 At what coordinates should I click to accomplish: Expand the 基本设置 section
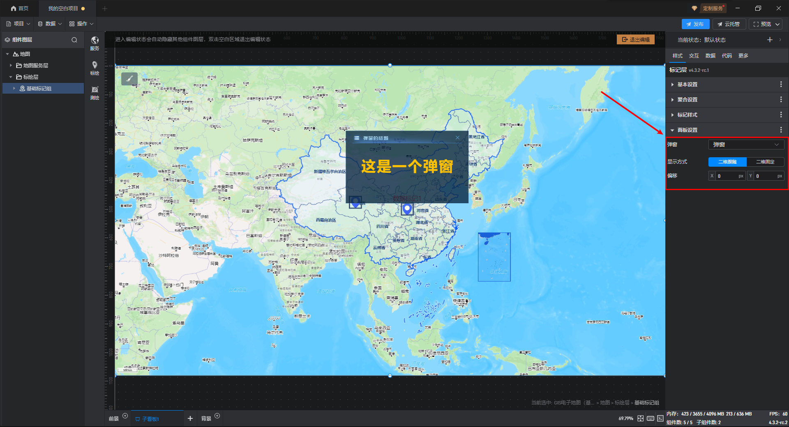672,85
